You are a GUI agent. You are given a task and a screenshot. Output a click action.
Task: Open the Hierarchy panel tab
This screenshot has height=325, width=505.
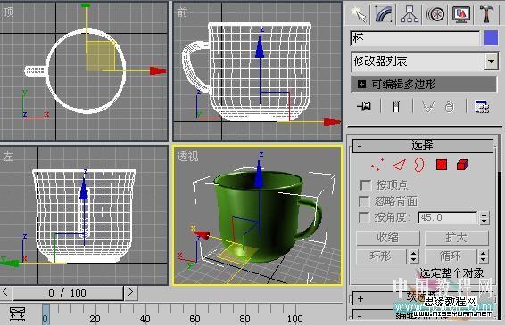[410, 14]
